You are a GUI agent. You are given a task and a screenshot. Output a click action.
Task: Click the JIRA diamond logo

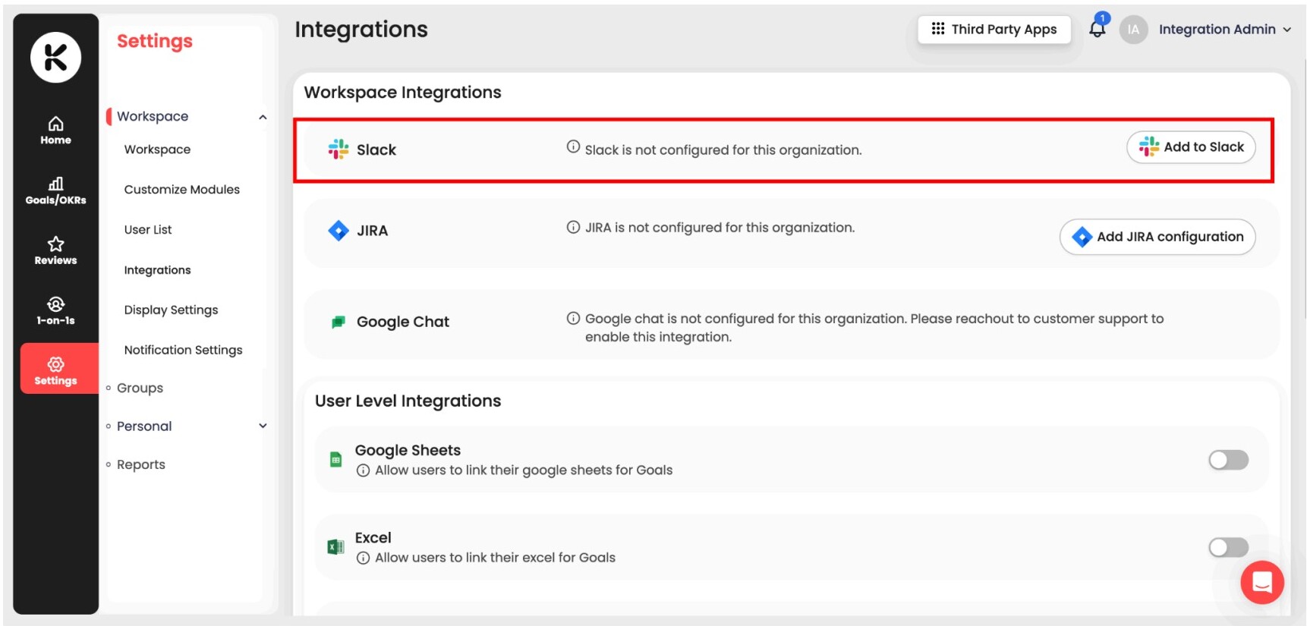339,230
